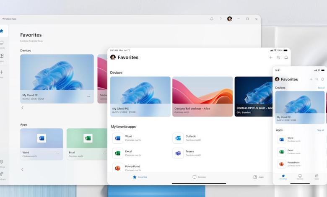
Task: Click Contoso Financial Corp. subtitle text
Action: click(32, 41)
